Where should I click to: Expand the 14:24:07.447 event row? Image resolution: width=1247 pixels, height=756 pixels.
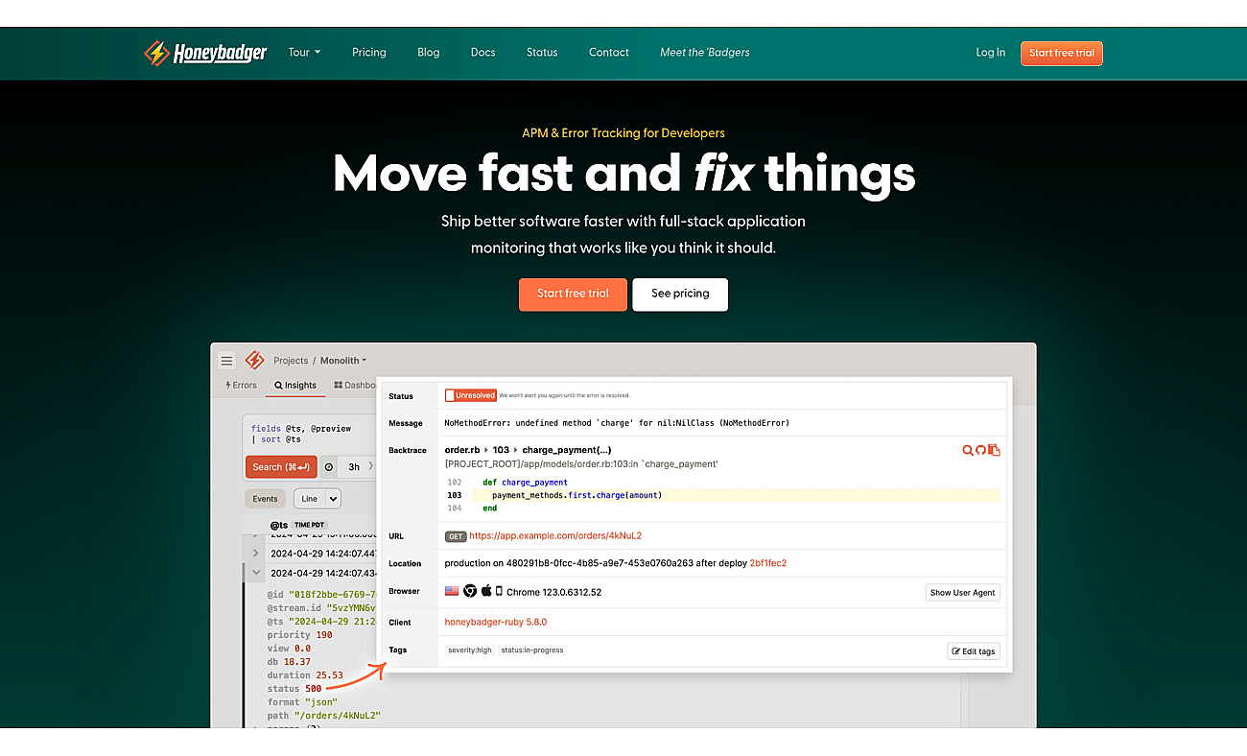tap(255, 554)
